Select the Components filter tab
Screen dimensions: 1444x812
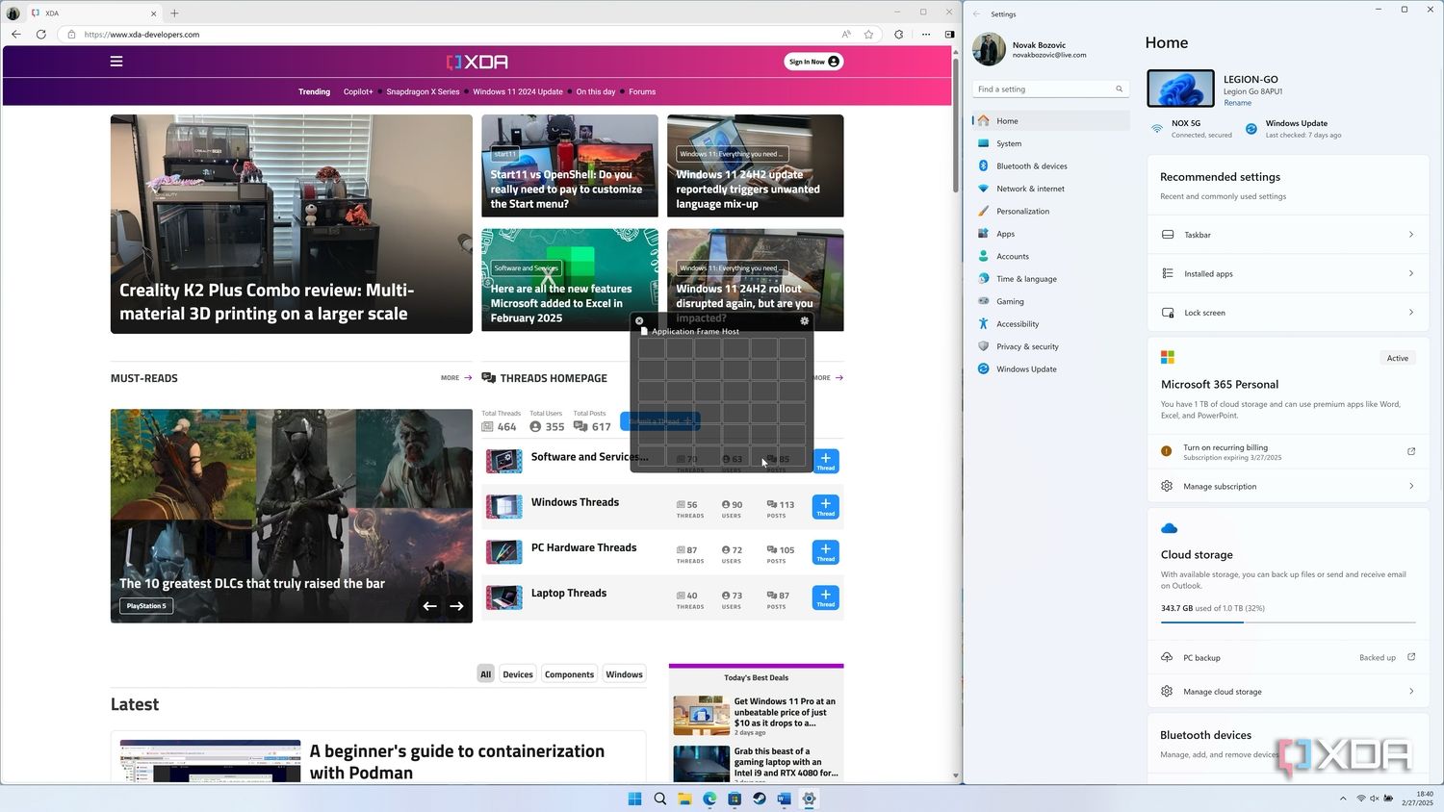[569, 674]
